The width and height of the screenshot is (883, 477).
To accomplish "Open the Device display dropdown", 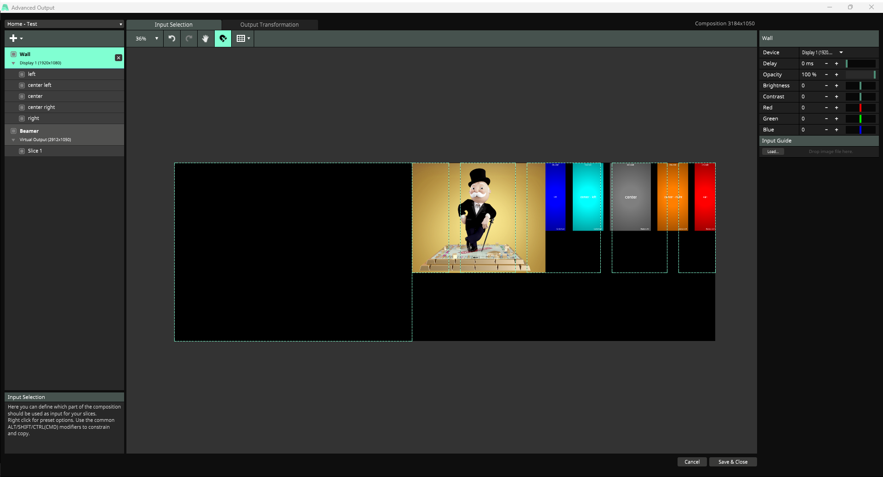I will coord(822,53).
